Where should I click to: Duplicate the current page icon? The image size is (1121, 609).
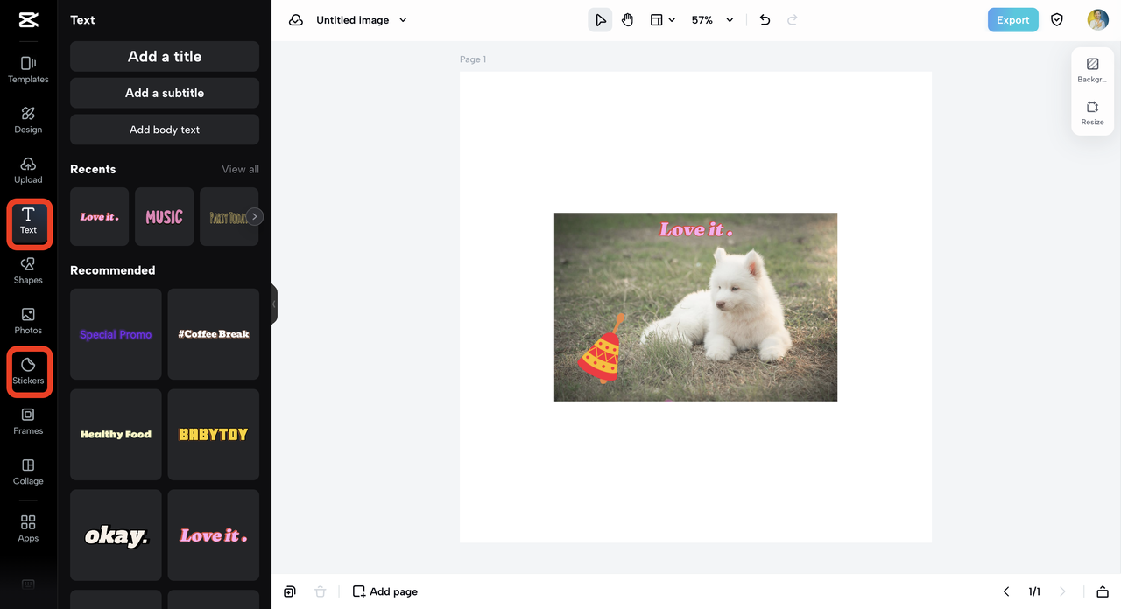(290, 591)
